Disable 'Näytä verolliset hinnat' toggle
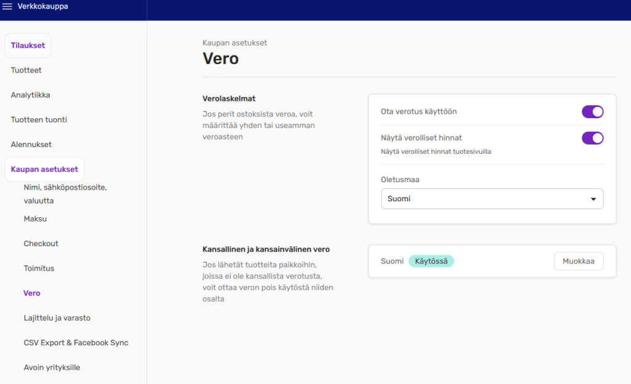 [x=592, y=138]
